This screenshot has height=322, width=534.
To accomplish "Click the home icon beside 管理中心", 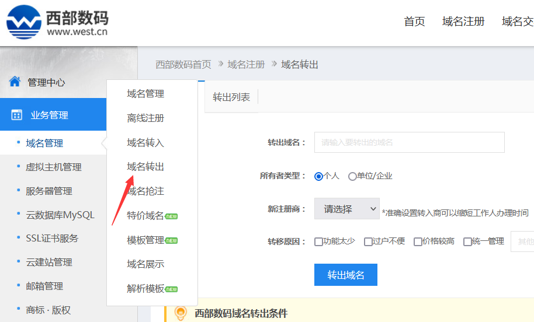I will [x=15, y=82].
